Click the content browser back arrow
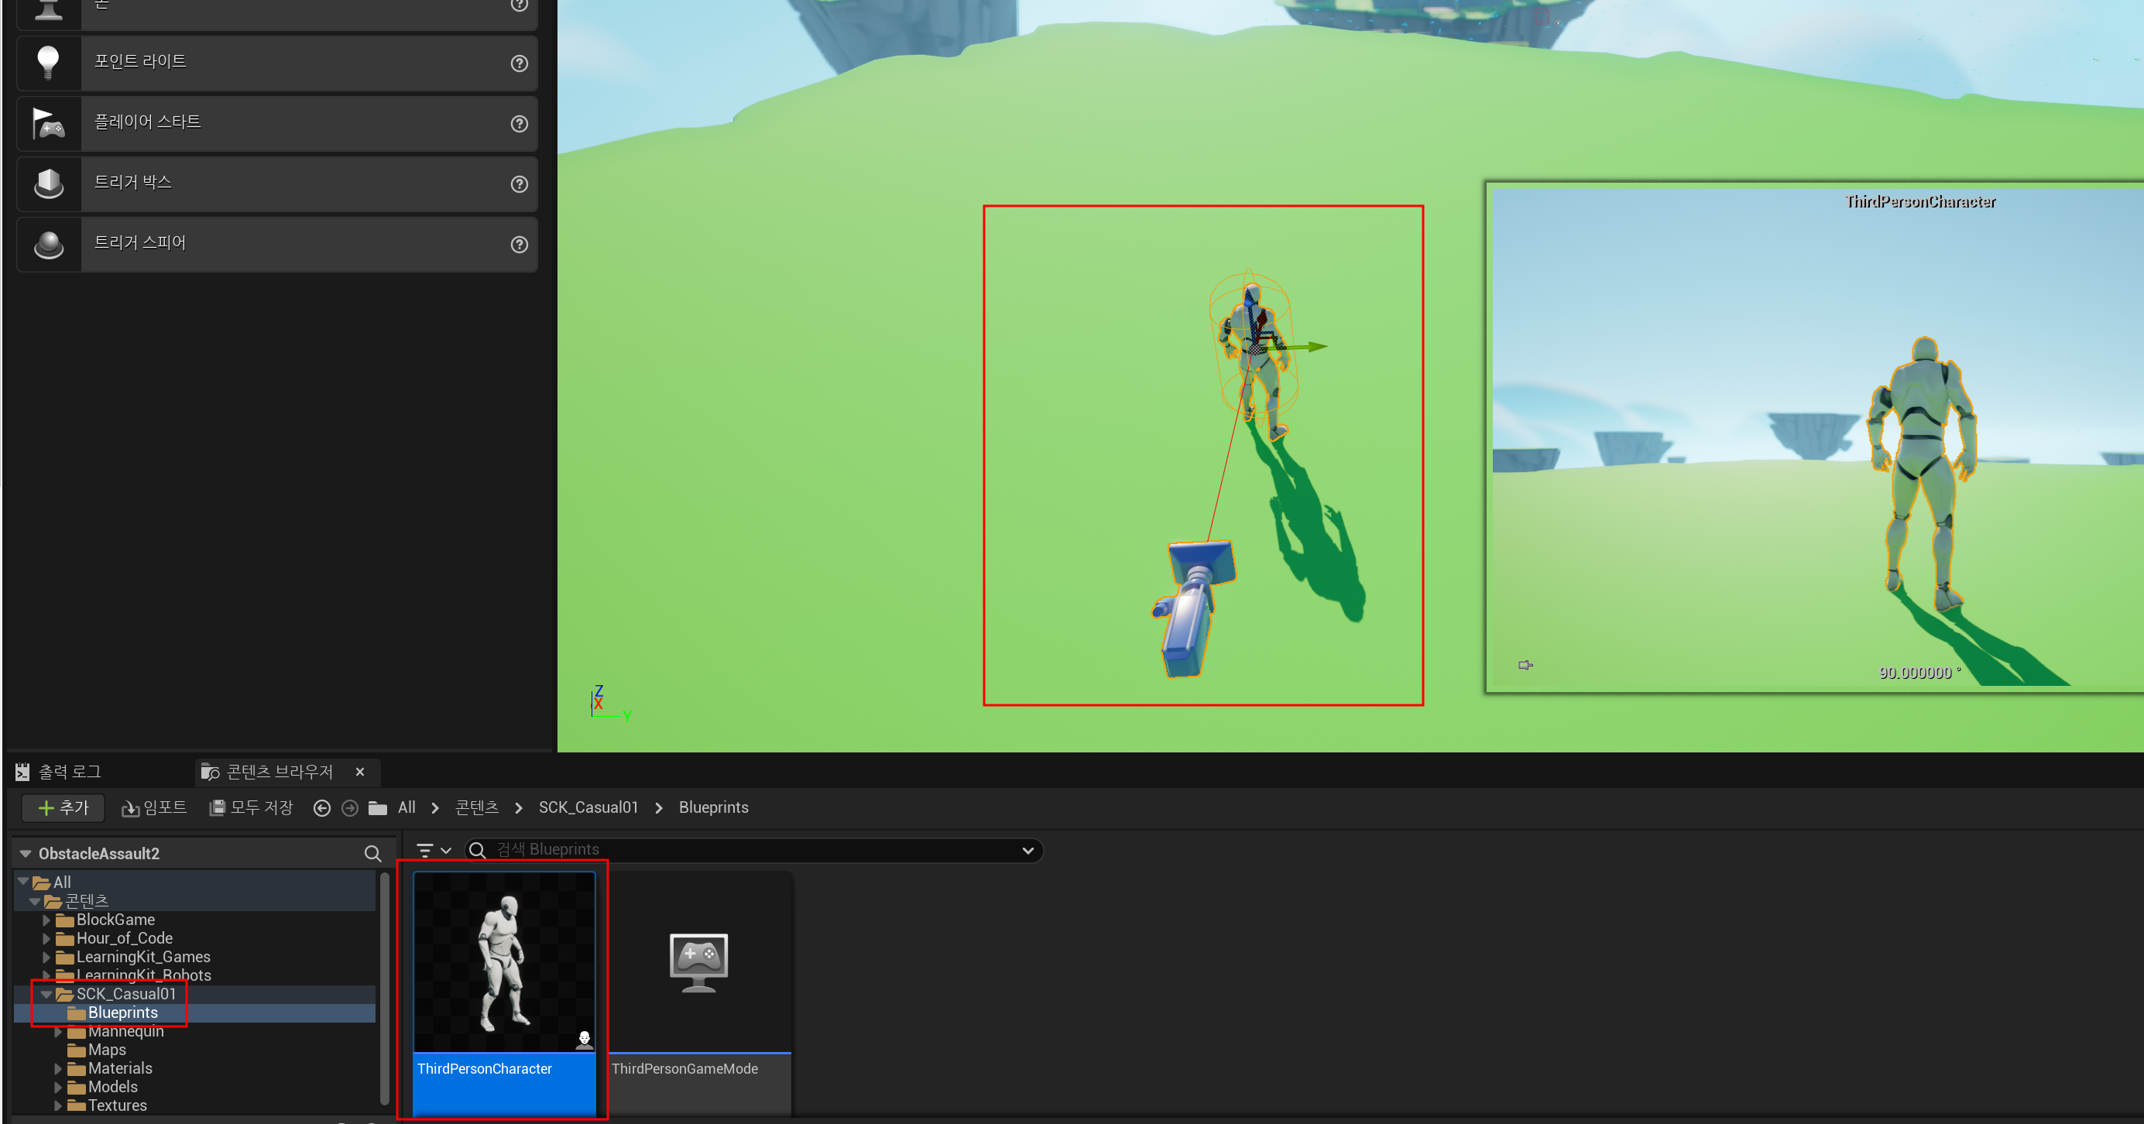The image size is (2144, 1124). pos(322,808)
